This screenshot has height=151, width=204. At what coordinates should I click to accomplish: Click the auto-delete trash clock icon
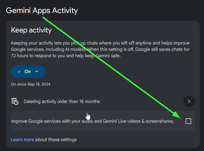pyautogui.click(x=15, y=101)
